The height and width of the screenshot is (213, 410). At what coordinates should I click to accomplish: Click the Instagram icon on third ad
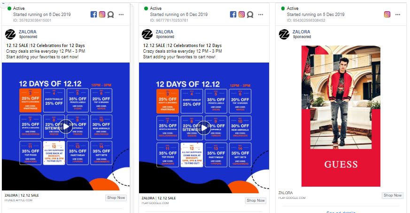point(387,15)
